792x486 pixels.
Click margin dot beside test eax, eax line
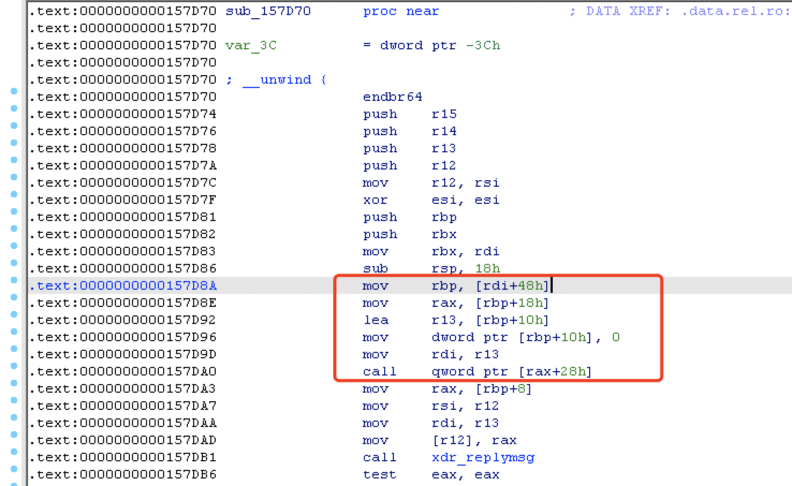(13, 469)
